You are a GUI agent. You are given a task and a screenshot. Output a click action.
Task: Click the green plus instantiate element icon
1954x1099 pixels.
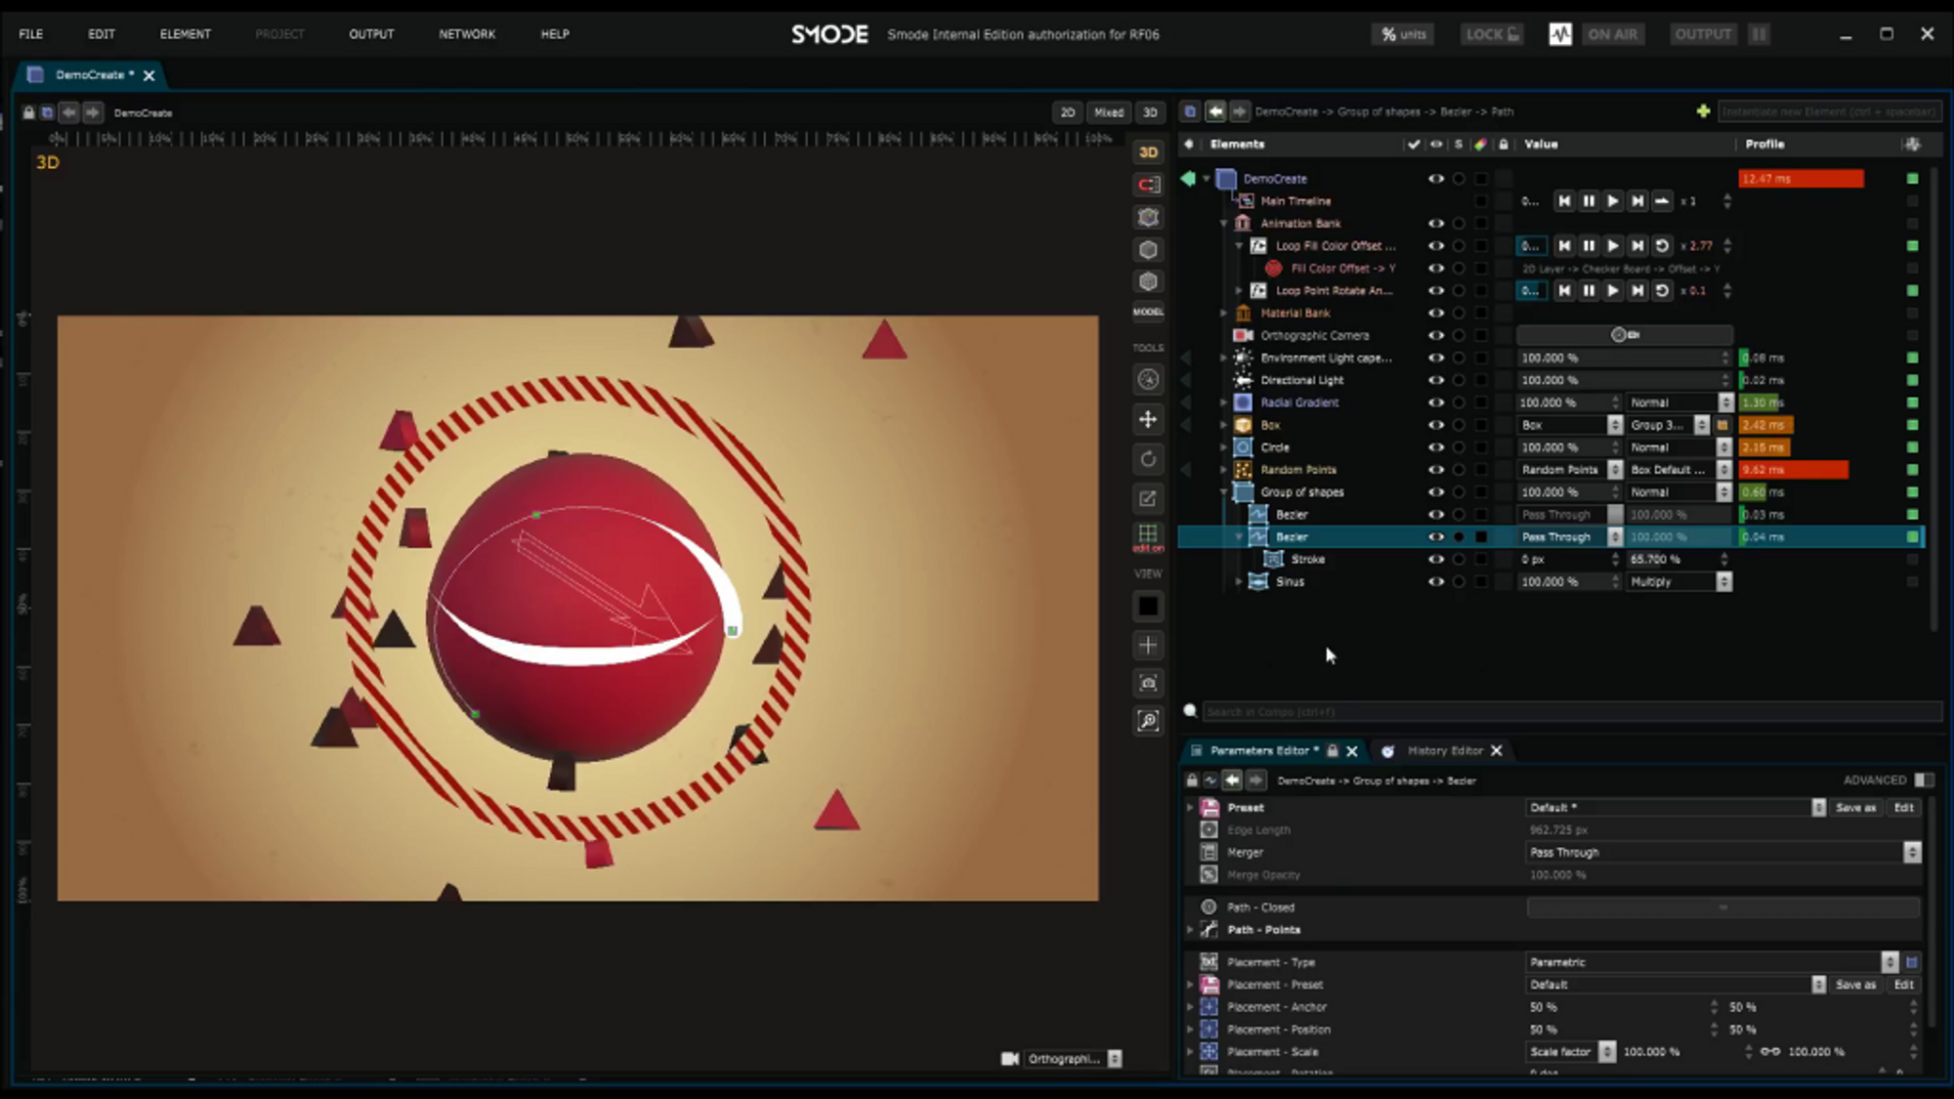pos(1703,111)
